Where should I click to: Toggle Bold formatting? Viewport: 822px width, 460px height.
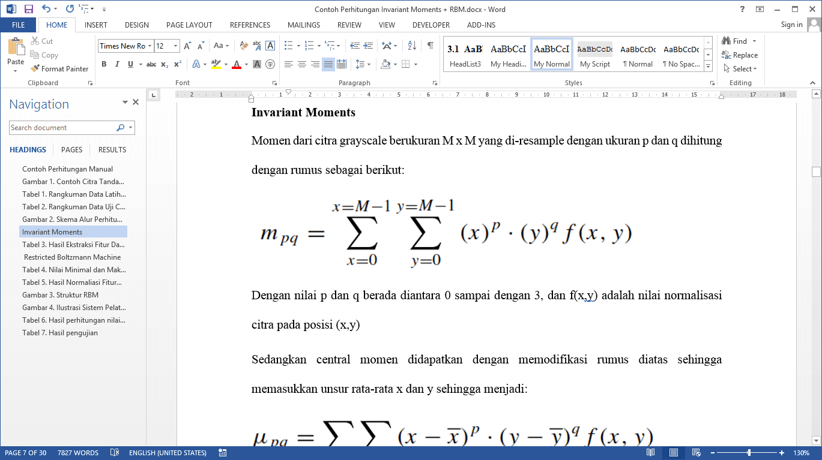pyautogui.click(x=104, y=64)
